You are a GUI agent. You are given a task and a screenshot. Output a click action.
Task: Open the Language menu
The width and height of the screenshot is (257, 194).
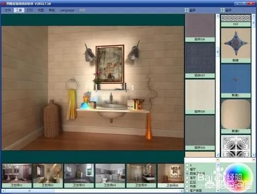[x=67, y=10]
